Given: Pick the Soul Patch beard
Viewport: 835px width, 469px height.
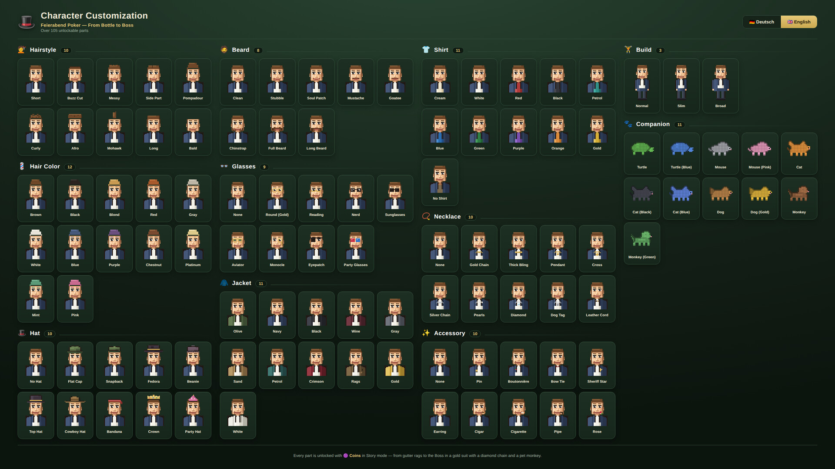Looking at the screenshot, I should tap(317, 82).
